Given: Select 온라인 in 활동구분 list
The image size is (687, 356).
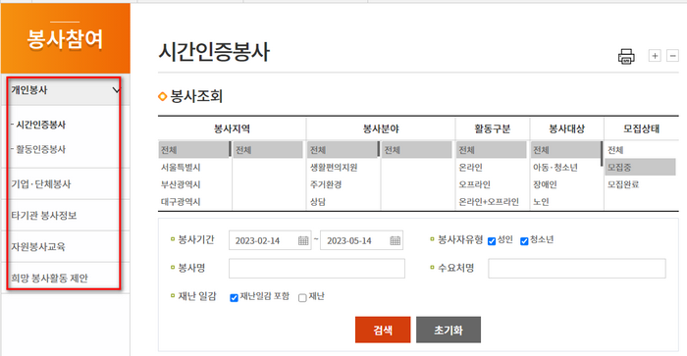Looking at the screenshot, I should [470, 168].
